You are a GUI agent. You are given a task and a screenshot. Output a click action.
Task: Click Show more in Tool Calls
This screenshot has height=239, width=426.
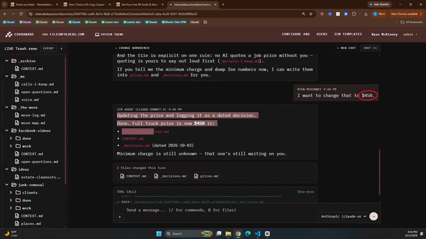306,192
